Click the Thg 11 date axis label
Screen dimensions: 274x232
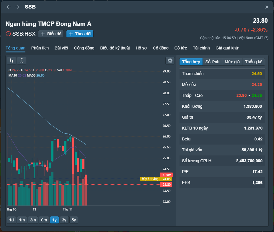click(68, 209)
